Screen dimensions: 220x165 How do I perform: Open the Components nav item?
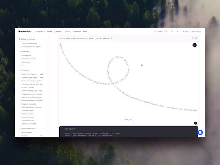point(40,31)
